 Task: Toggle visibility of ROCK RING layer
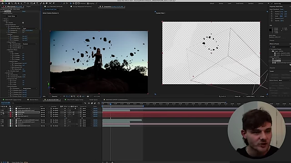click(x=1, y=112)
